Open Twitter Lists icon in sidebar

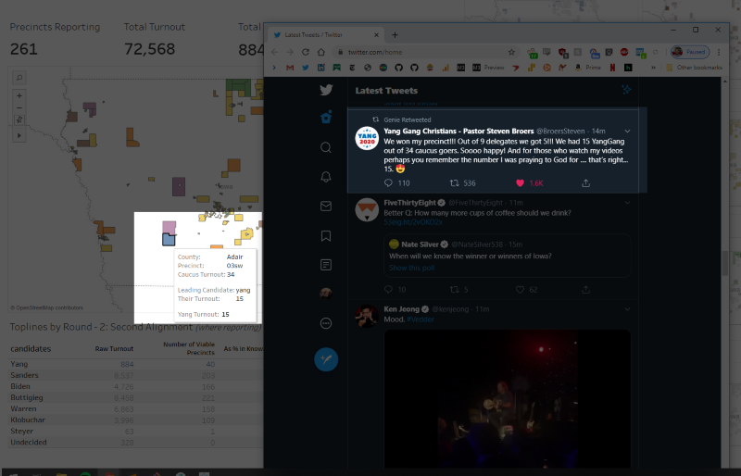[x=326, y=265]
